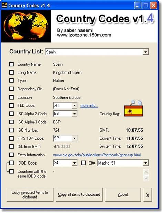The height and width of the screenshot is (213, 163).
Task: Open the About button
Action: pos(123,194)
